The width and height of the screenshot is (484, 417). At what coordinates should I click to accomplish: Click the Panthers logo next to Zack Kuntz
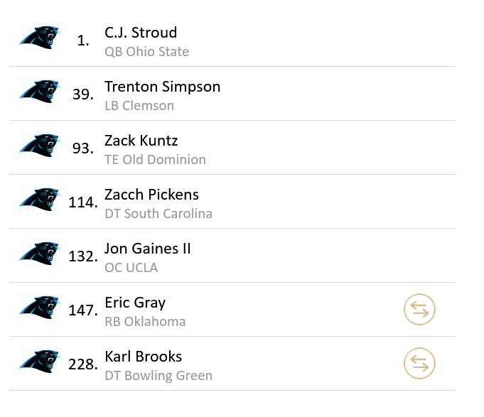[40, 146]
